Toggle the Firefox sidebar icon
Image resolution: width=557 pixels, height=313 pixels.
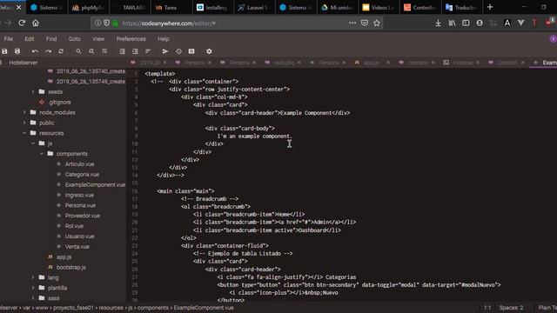pos(466,23)
